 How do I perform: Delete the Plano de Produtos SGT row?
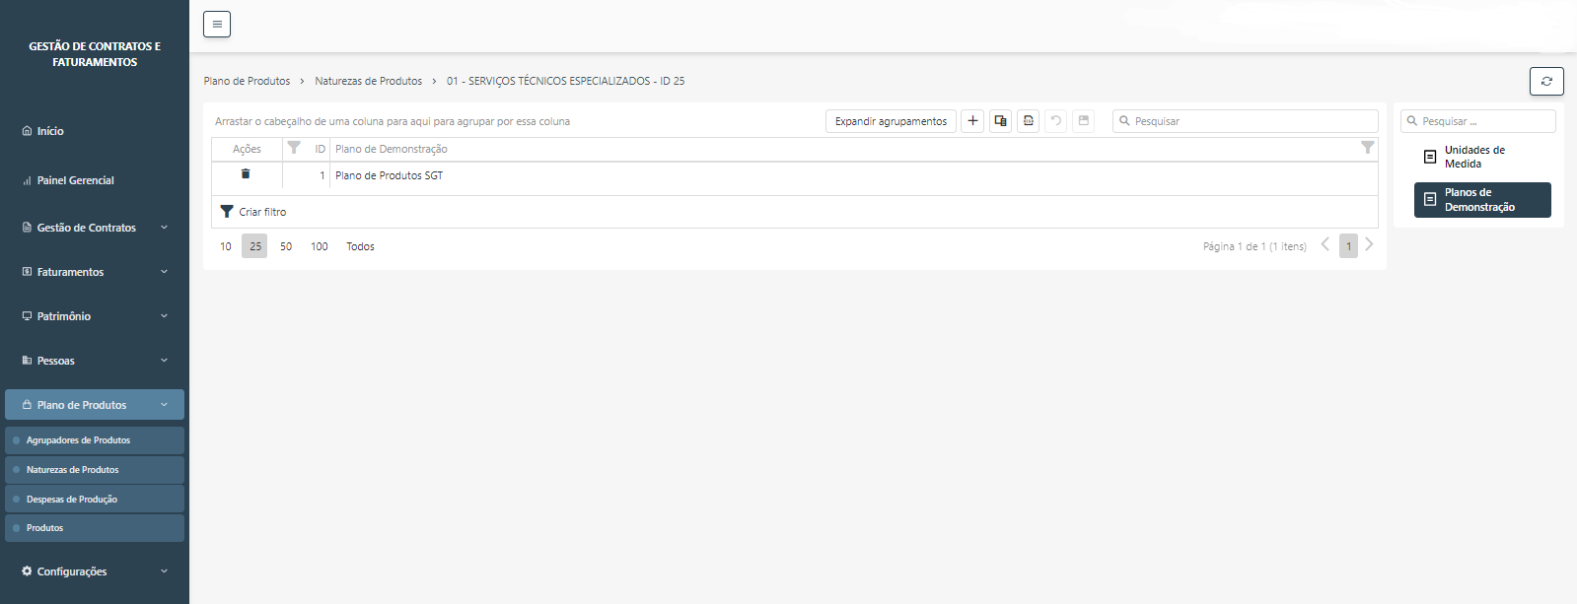tap(246, 174)
